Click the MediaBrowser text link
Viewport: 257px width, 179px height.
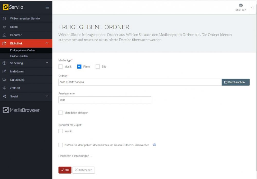pos(25,110)
